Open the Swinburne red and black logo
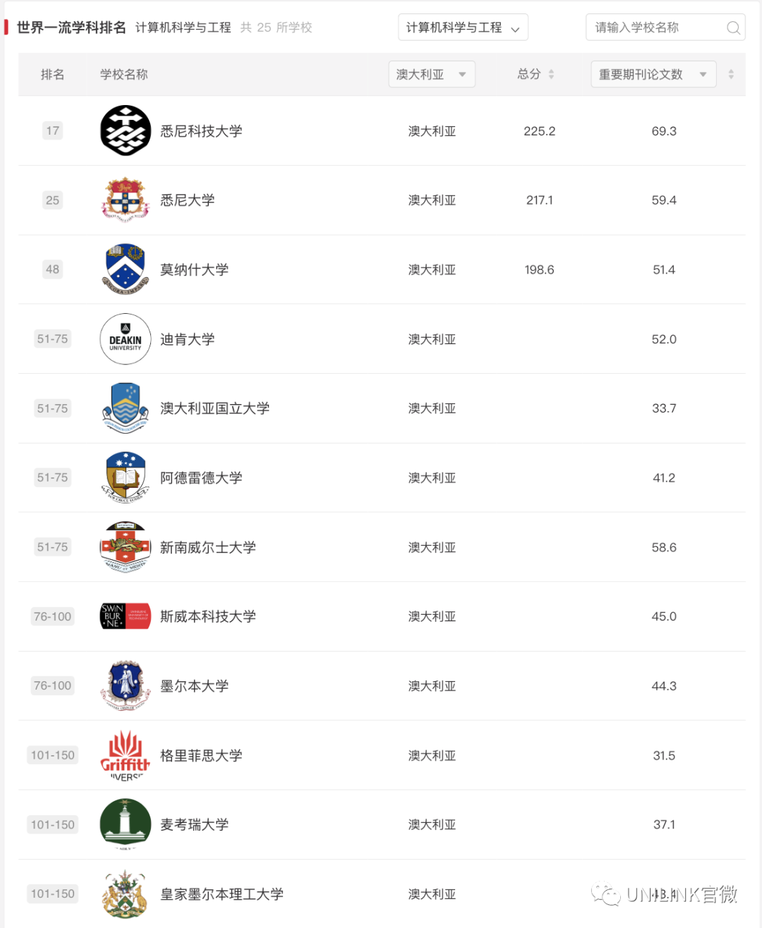The width and height of the screenshot is (762, 928). (x=126, y=616)
